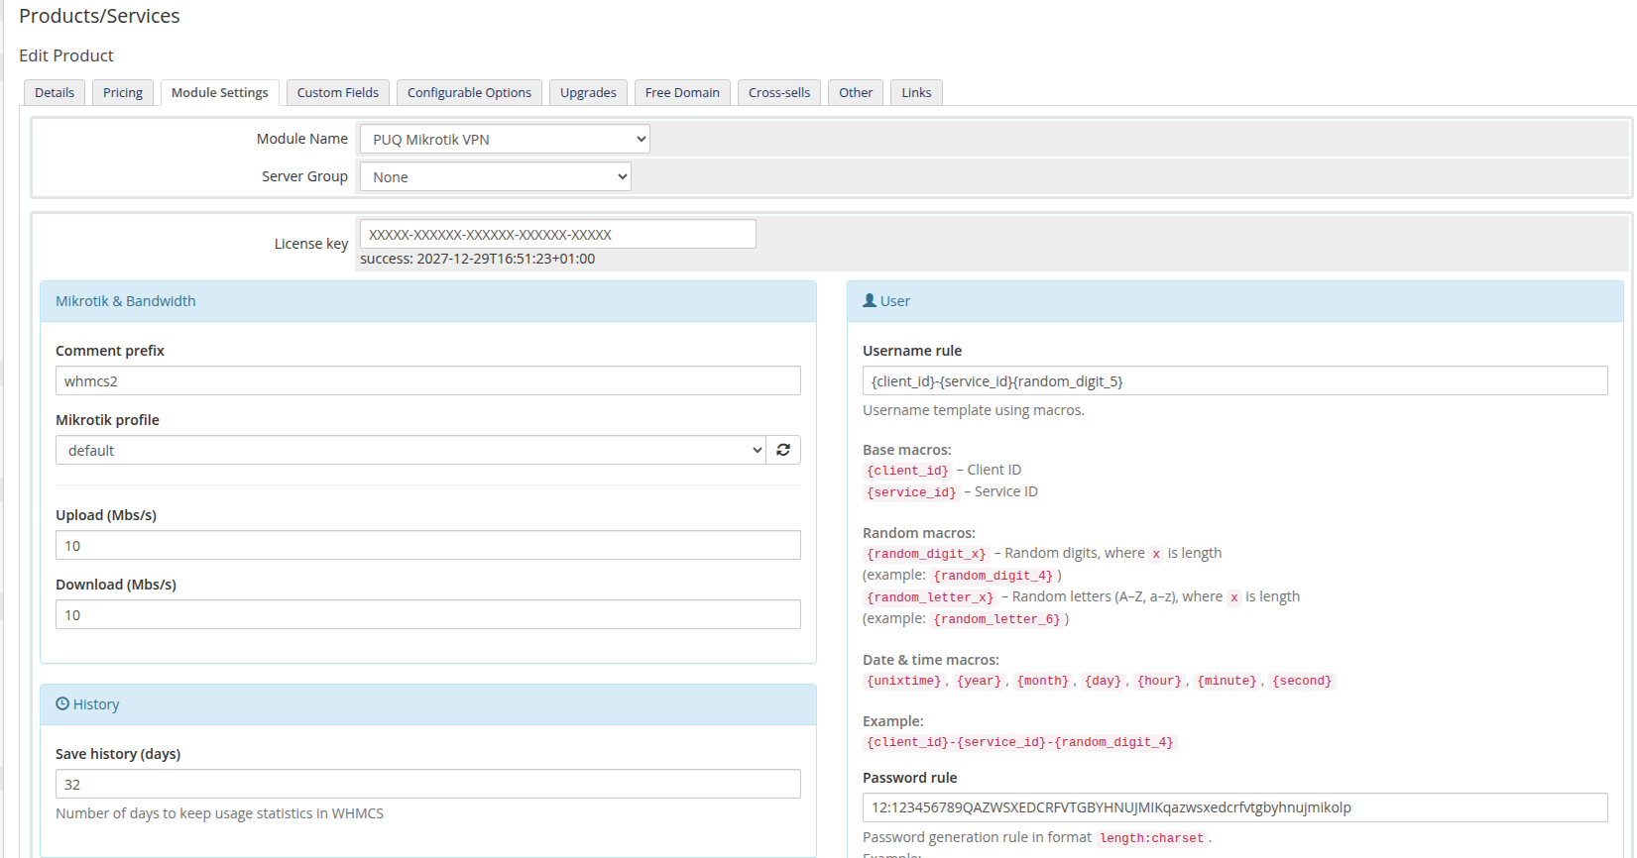The image size is (1637, 858).
Task: Click the Edit Product heading
Action: tap(66, 55)
